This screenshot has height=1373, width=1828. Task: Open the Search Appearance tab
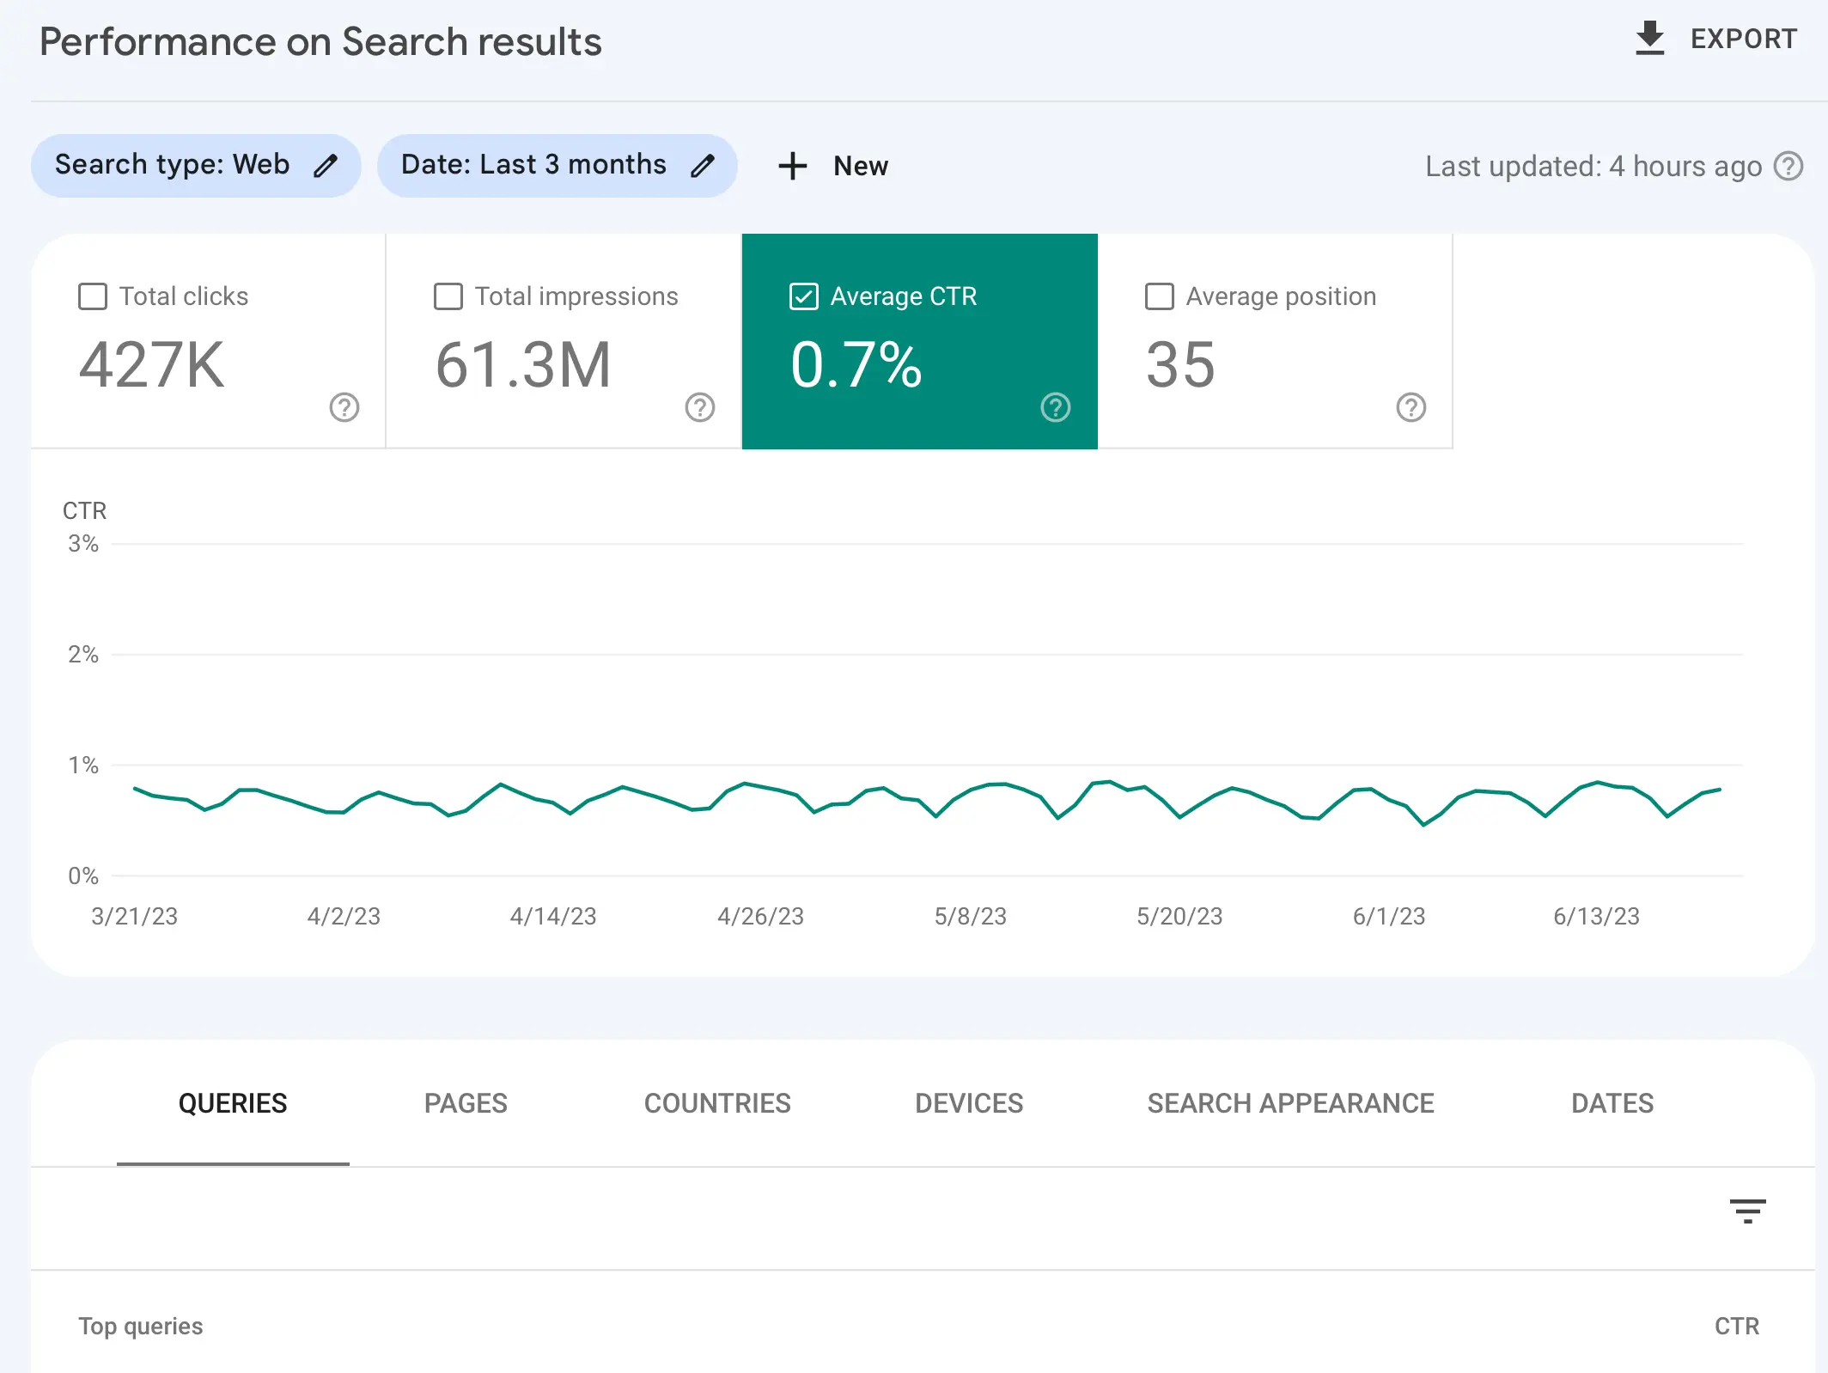1290,1103
